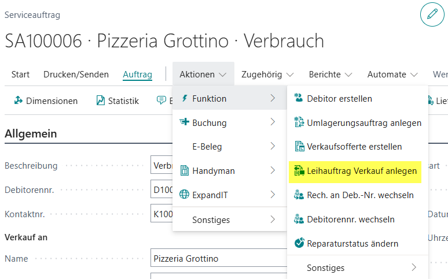Select Leihauftrag Verkauf anlegen
The width and height of the screenshot is (448, 279).
pos(361,171)
